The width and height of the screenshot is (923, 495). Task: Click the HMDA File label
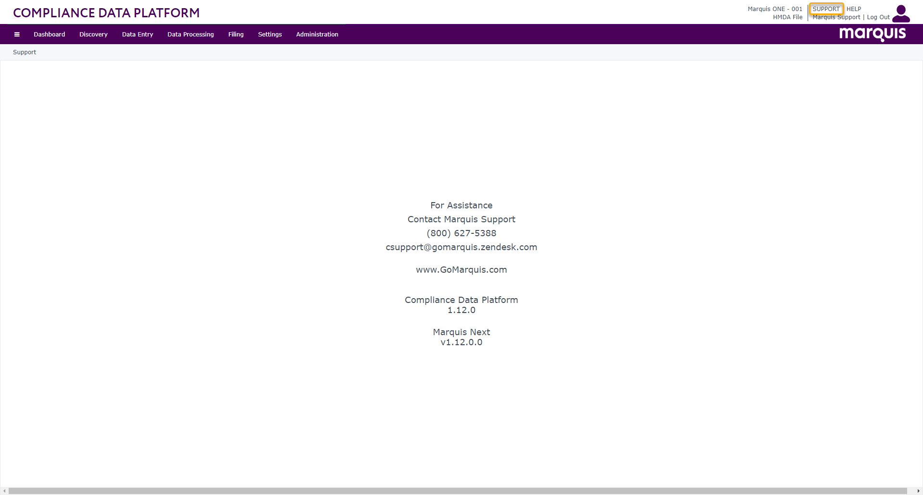(x=787, y=17)
